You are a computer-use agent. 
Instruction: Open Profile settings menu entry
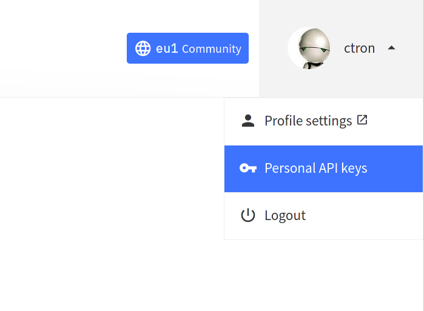point(323,122)
